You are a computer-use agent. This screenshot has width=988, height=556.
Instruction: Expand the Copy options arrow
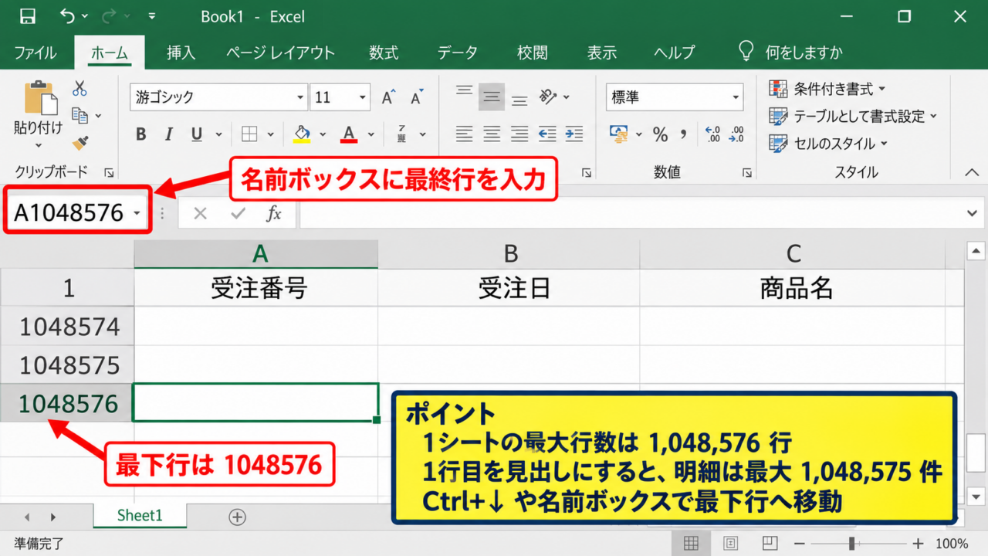click(98, 117)
